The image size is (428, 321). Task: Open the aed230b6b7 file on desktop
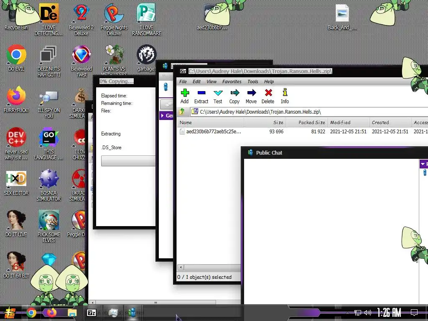[x=211, y=16]
